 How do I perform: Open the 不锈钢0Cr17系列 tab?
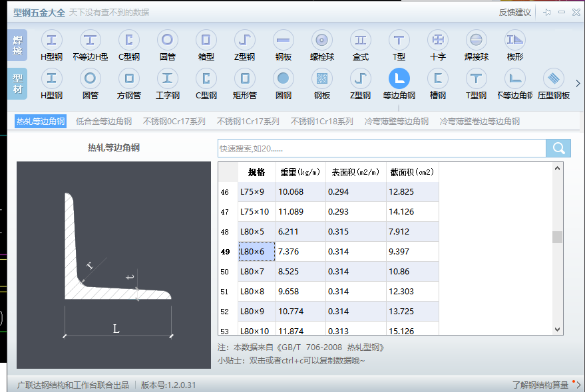click(174, 122)
